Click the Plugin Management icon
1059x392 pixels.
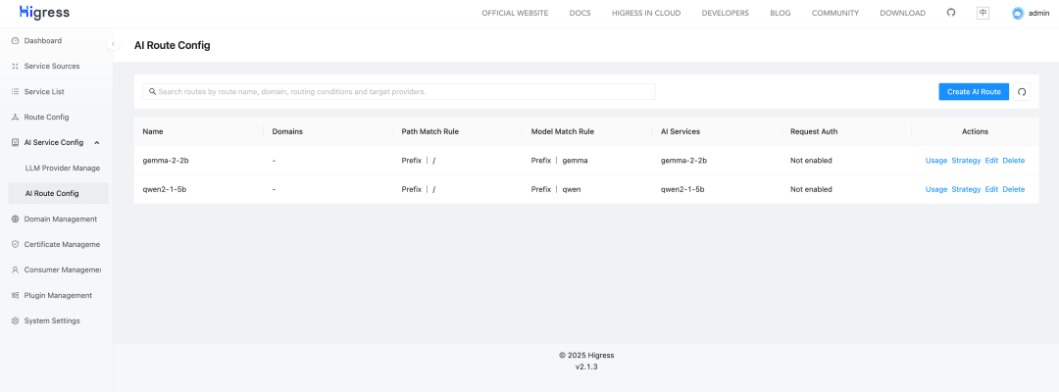[16, 296]
